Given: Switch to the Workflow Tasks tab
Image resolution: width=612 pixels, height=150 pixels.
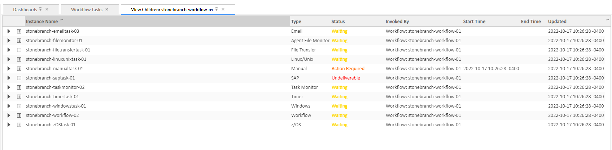Looking at the screenshot, I should [87, 10].
